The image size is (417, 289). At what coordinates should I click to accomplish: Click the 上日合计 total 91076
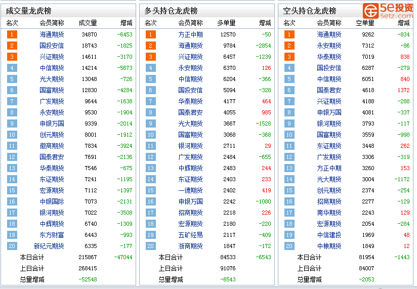228,269
